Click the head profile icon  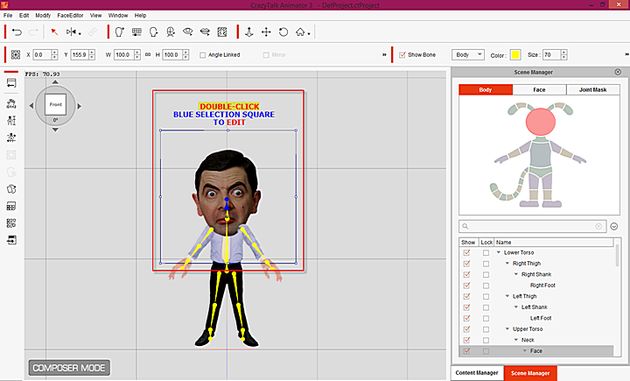click(154, 32)
